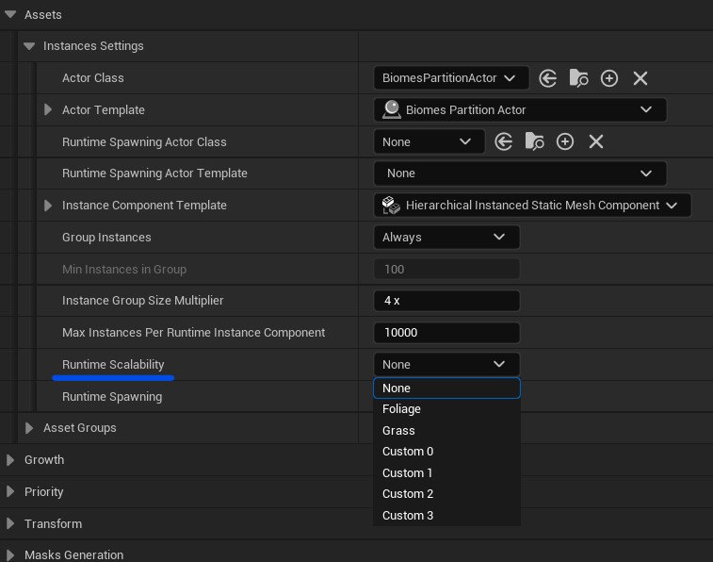Choose Grass in the dropdown list

coord(398,430)
